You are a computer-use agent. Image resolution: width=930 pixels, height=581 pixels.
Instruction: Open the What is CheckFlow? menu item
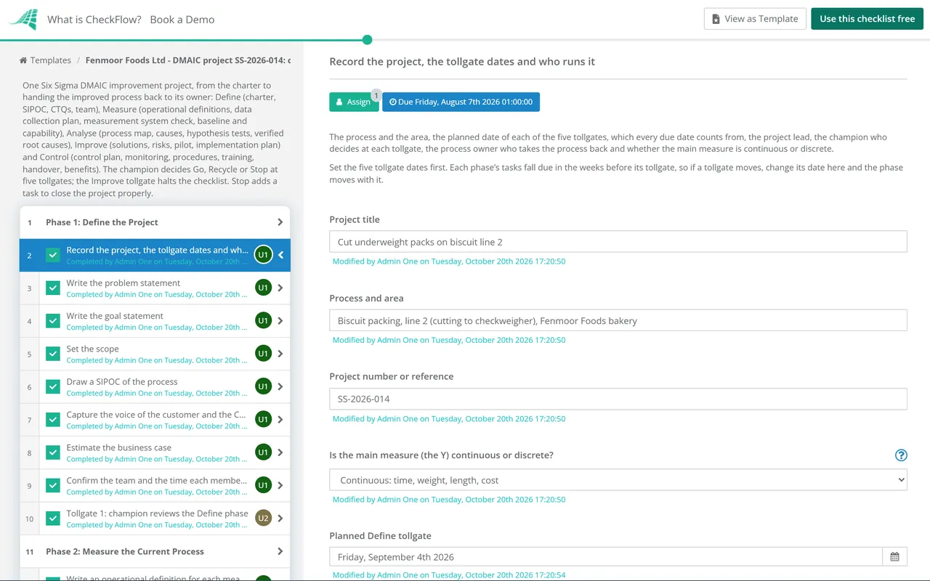[94, 20]
